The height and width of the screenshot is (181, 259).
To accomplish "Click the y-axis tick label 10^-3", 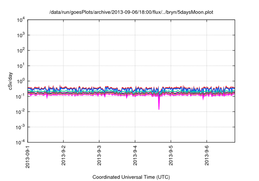I will 20,127.
